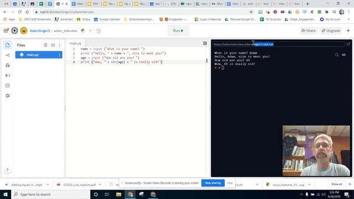This screenshot has height=199, width=354.
Task: Open the My Account bookmark
Action: point(330,19)
